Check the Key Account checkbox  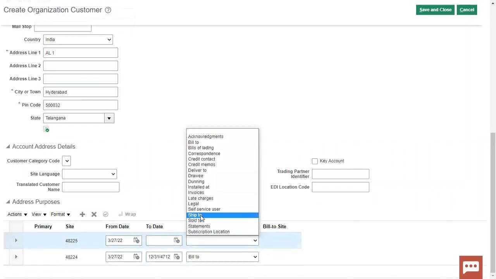[x=315, y=161]
